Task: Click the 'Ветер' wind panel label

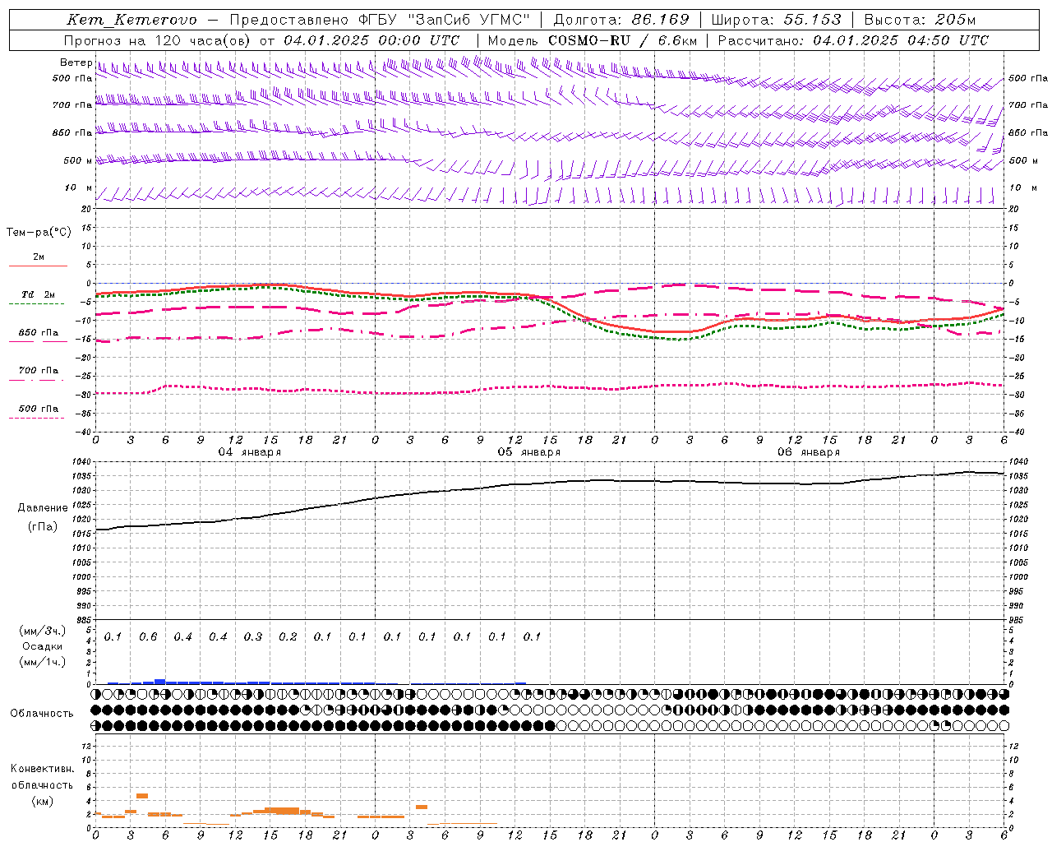Action: pyautogui.click(x=76, y=62)
